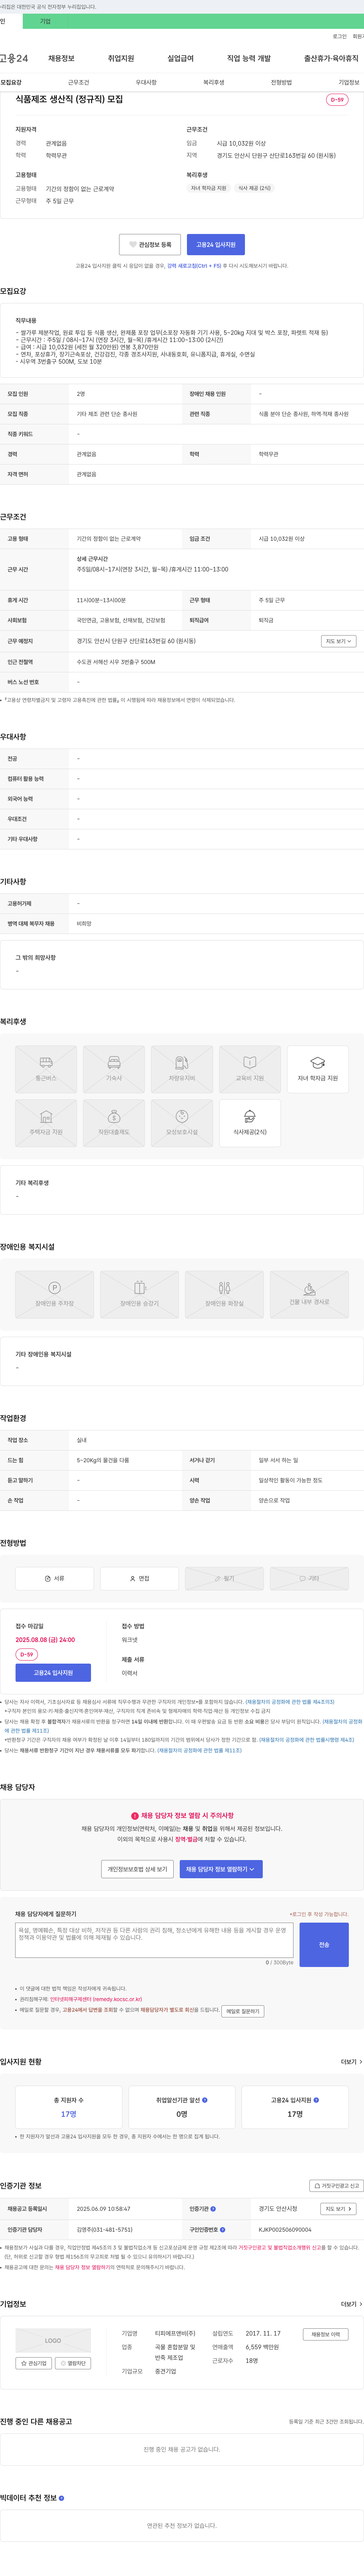Click the D-59 badge beside job title
364x2576 pixels.
(x=337, y=100)
